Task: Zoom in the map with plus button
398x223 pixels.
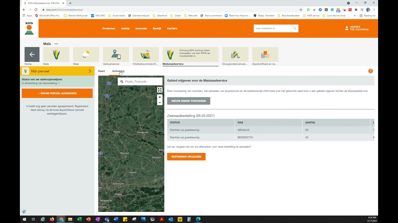Action: click(160, 97)
